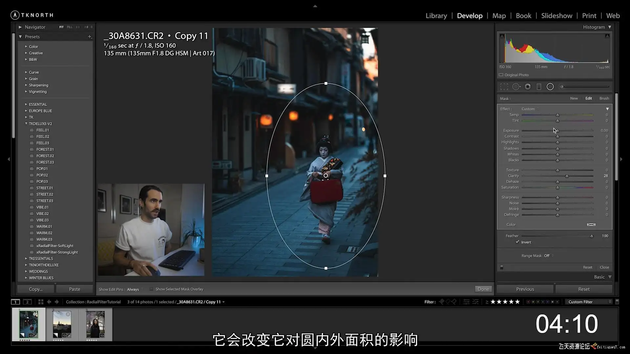This screenshot has width=630, height=354.
Task: Switch mask mode to Brush
Action: point(604,98)
